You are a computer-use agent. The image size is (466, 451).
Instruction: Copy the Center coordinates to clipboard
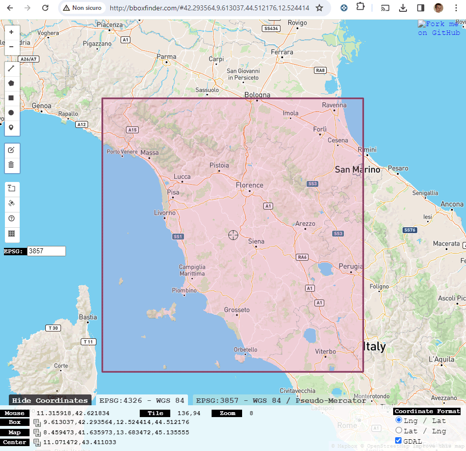(x=37, y=442)
